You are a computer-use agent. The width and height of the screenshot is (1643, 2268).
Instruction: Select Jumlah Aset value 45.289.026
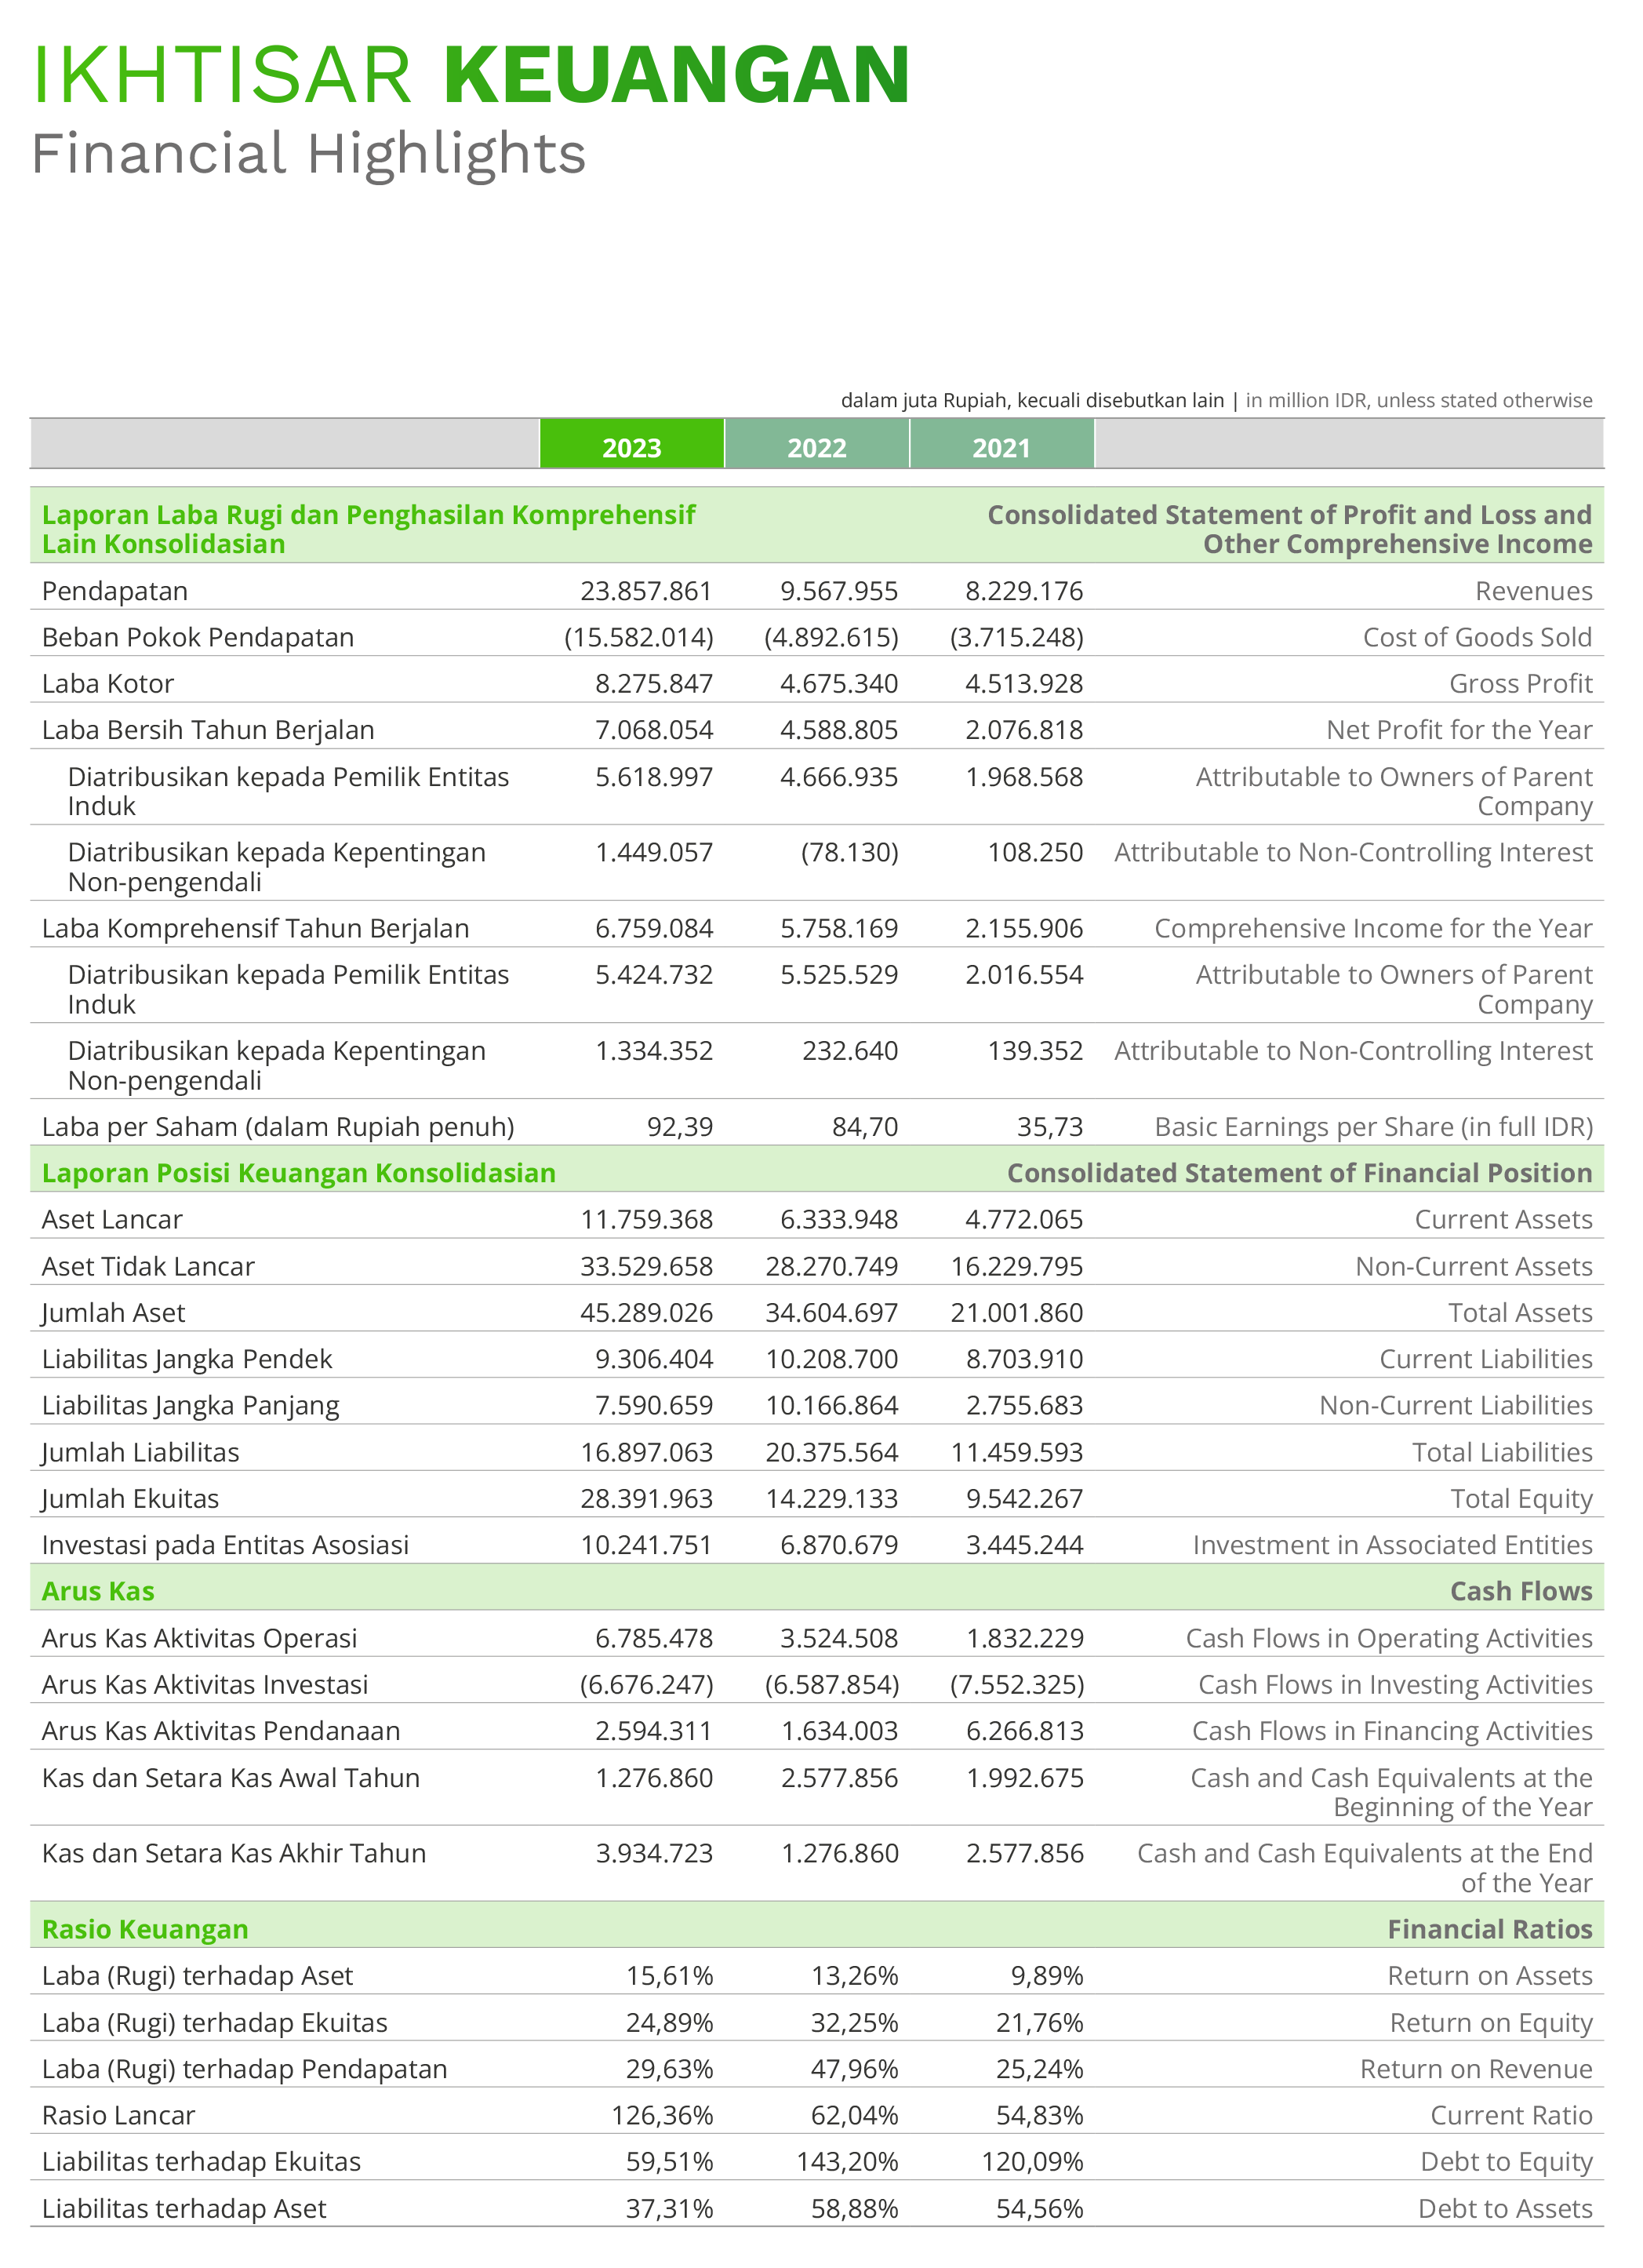coord(646,1313)
